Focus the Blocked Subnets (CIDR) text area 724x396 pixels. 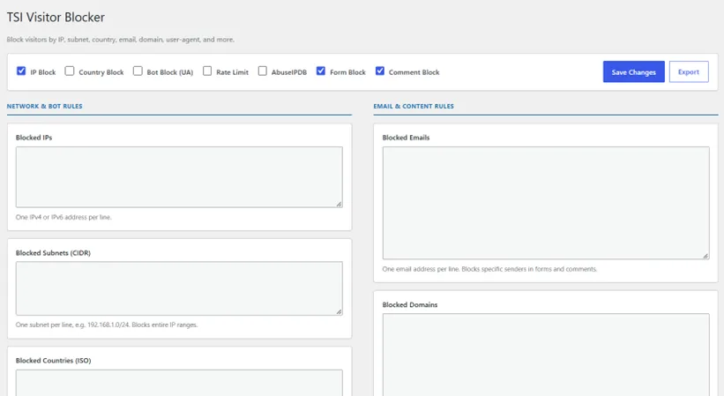[179, 288]
